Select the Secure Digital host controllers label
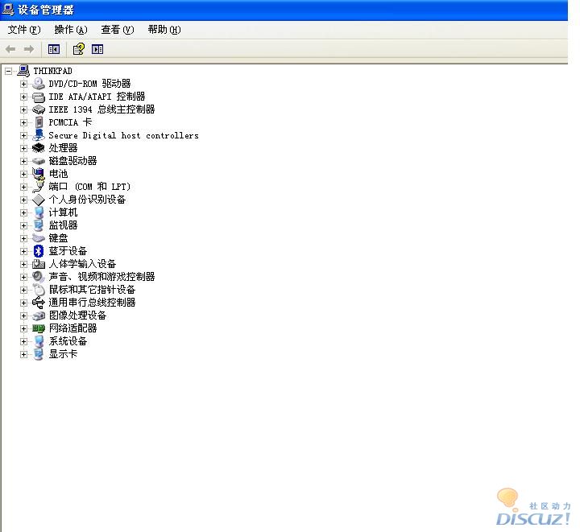Viewport: 580px width, 532px height. (123, 135)
